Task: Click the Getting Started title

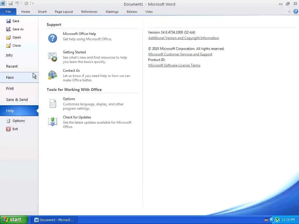Action: (74, 52)
